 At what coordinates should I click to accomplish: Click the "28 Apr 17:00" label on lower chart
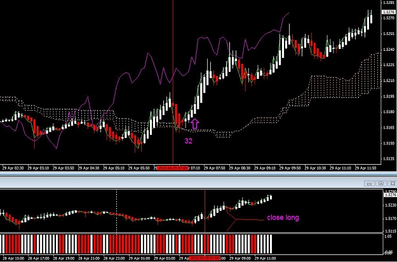(39, 258)
